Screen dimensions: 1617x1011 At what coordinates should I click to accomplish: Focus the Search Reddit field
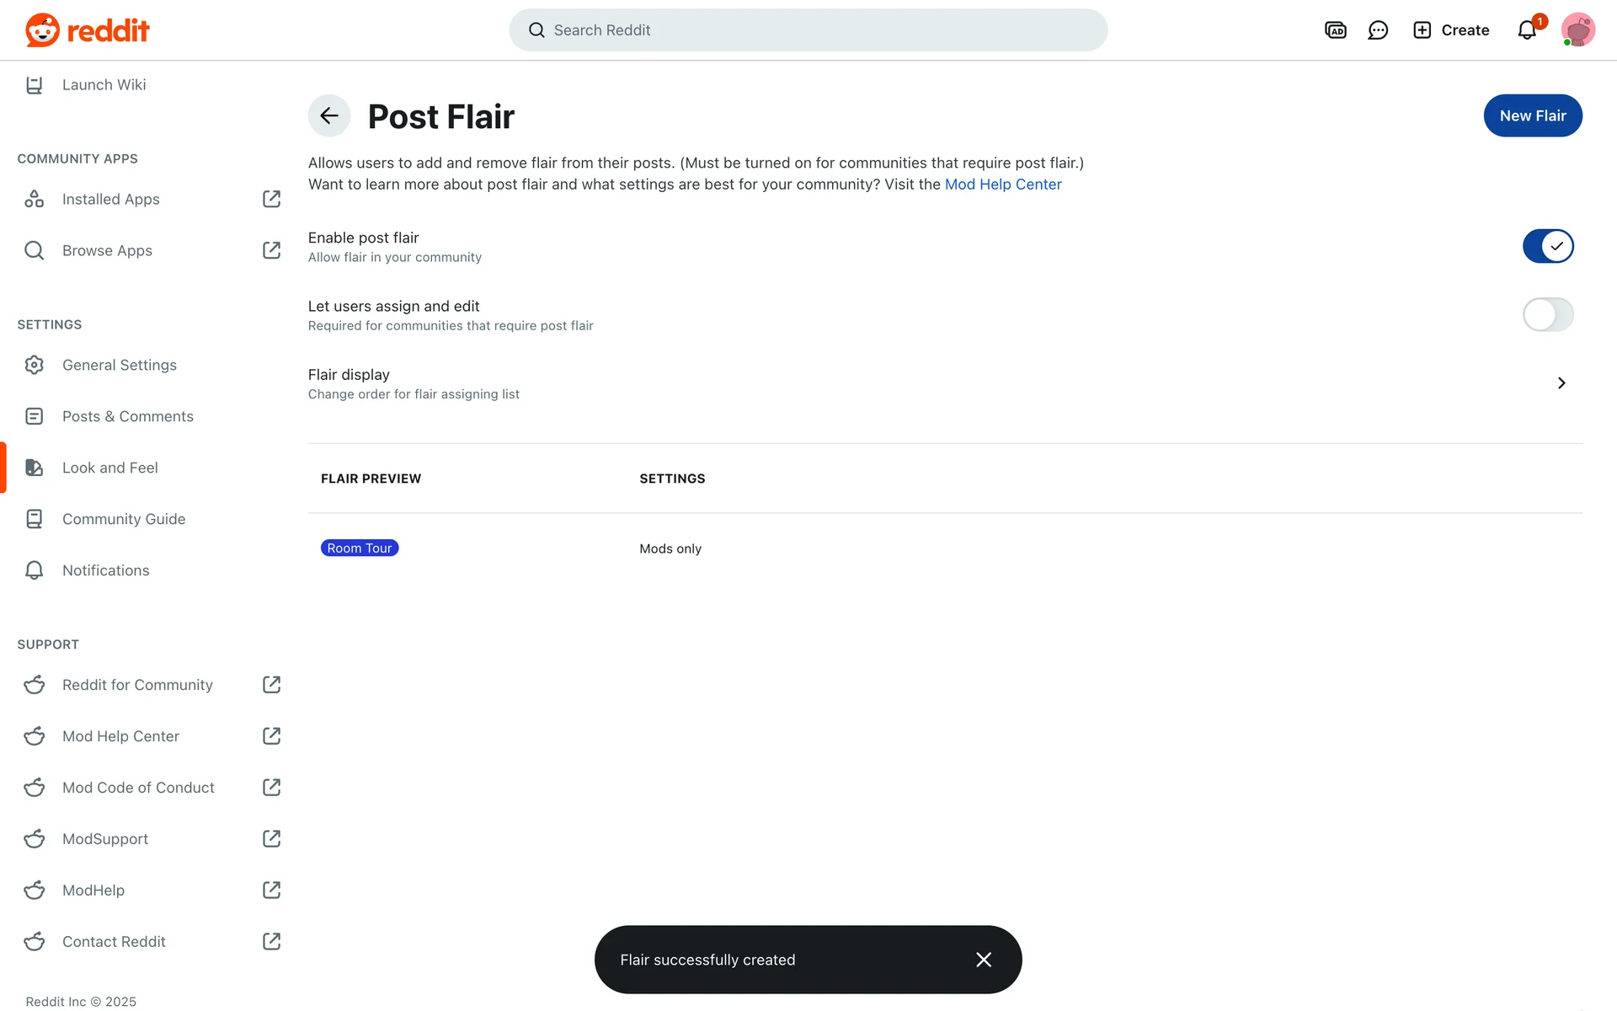point(808,30)
